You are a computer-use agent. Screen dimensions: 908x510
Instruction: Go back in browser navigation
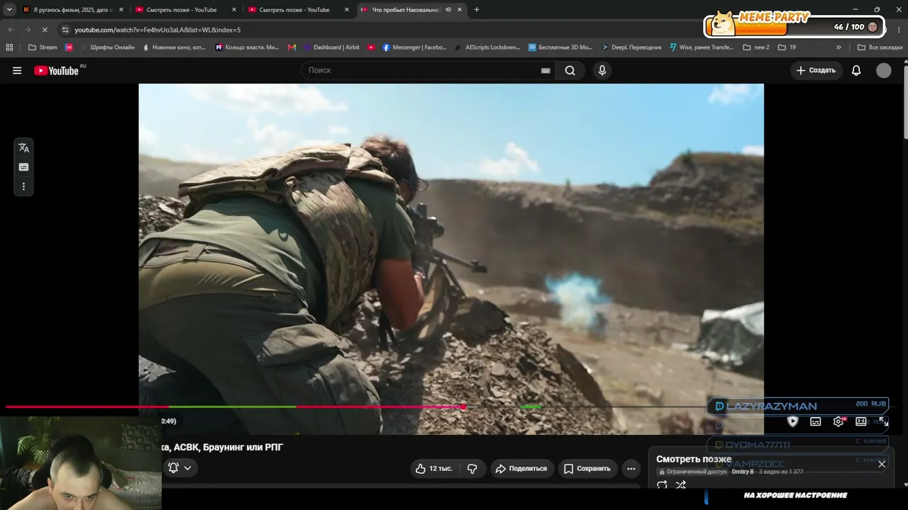(11, 30)
